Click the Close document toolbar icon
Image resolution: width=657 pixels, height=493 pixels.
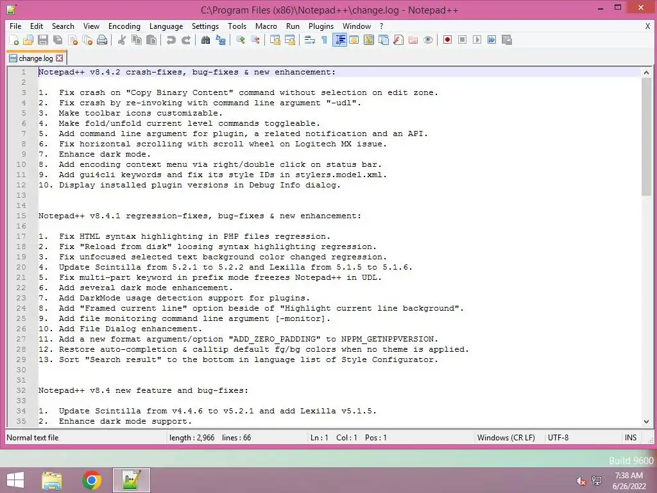click(x=73, y=40)
